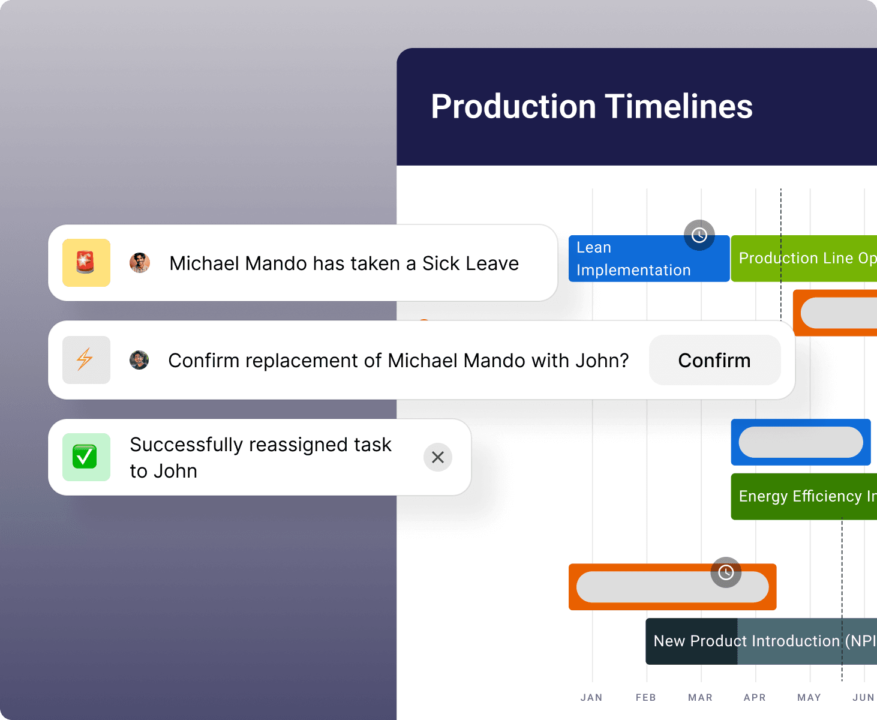Viewport: 877px width, 720px height.
Task: Dismiss the reassigned task notification
Action: (x=438, y=457)
